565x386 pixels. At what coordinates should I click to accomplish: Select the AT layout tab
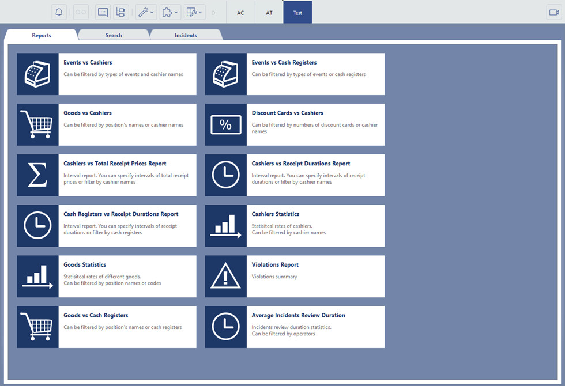[269, 13]
